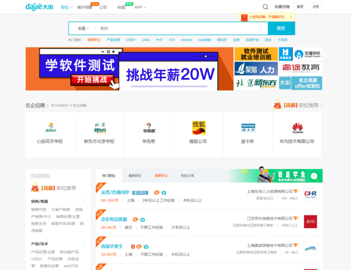Viewport: 351px width, 270px height.
Task: Open the search magnifier icon in header
Action: tap(265, 7)
